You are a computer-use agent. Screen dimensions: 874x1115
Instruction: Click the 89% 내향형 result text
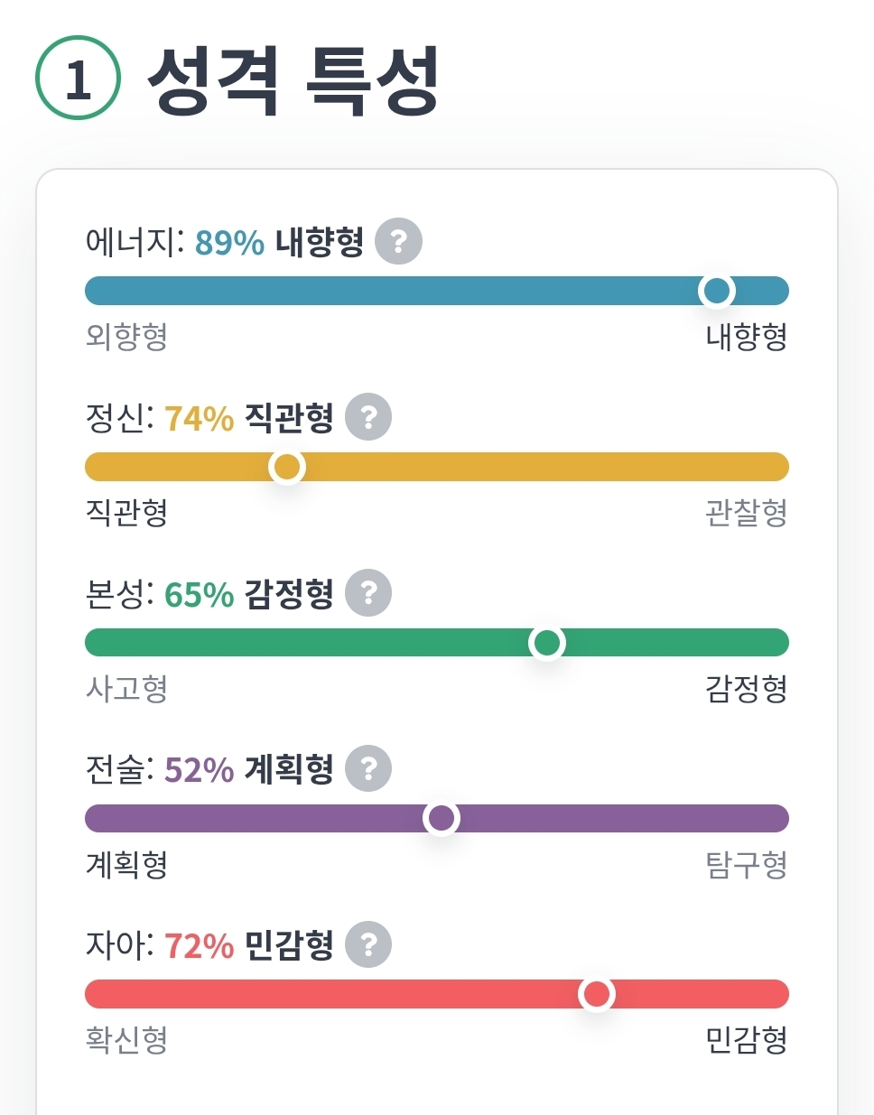[x=279, y=242]
